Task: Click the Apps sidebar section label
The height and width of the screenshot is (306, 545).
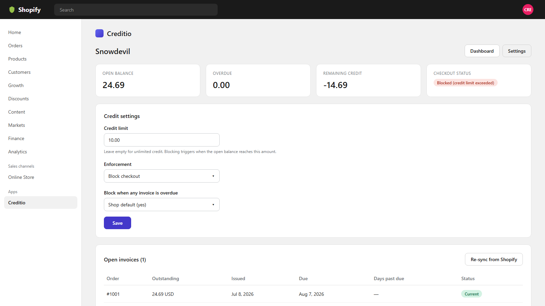Action: click(13, 192)
